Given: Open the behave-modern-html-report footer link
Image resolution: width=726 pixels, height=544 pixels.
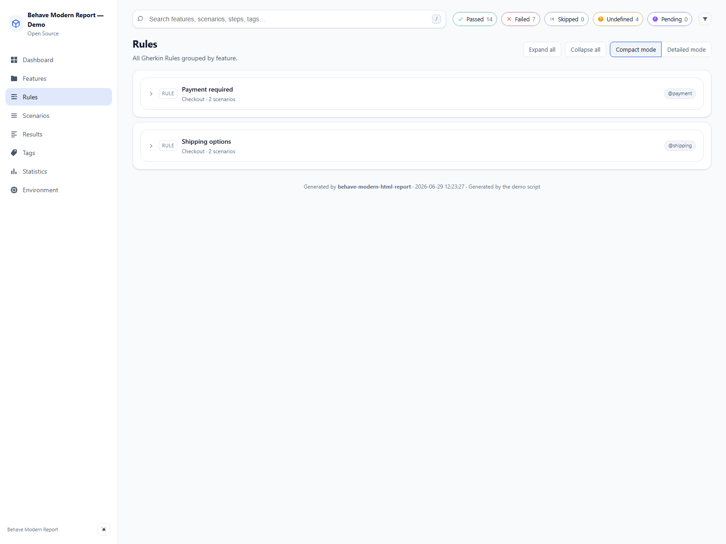Looking at the screenshot, I should tap(374, 187).
